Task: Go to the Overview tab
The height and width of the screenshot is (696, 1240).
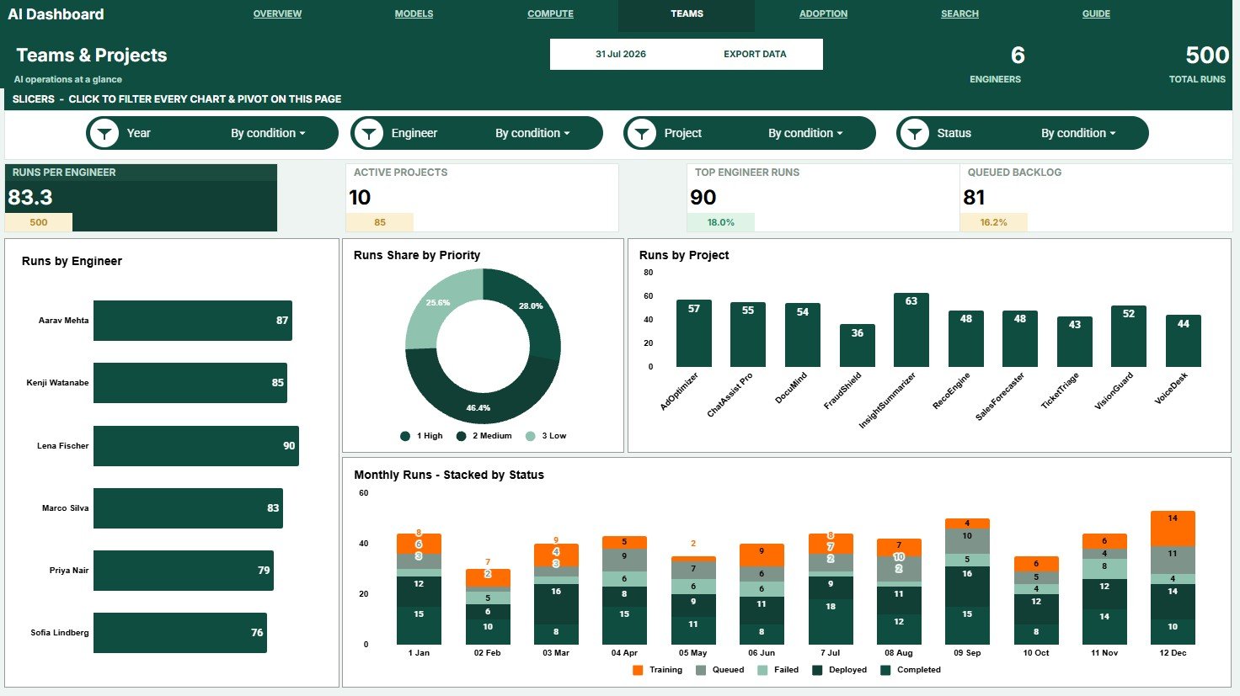Action: click(277, 13)
